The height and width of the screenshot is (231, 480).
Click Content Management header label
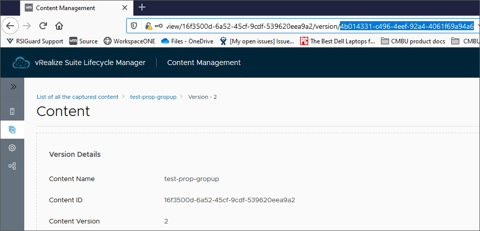click(204, 63)
